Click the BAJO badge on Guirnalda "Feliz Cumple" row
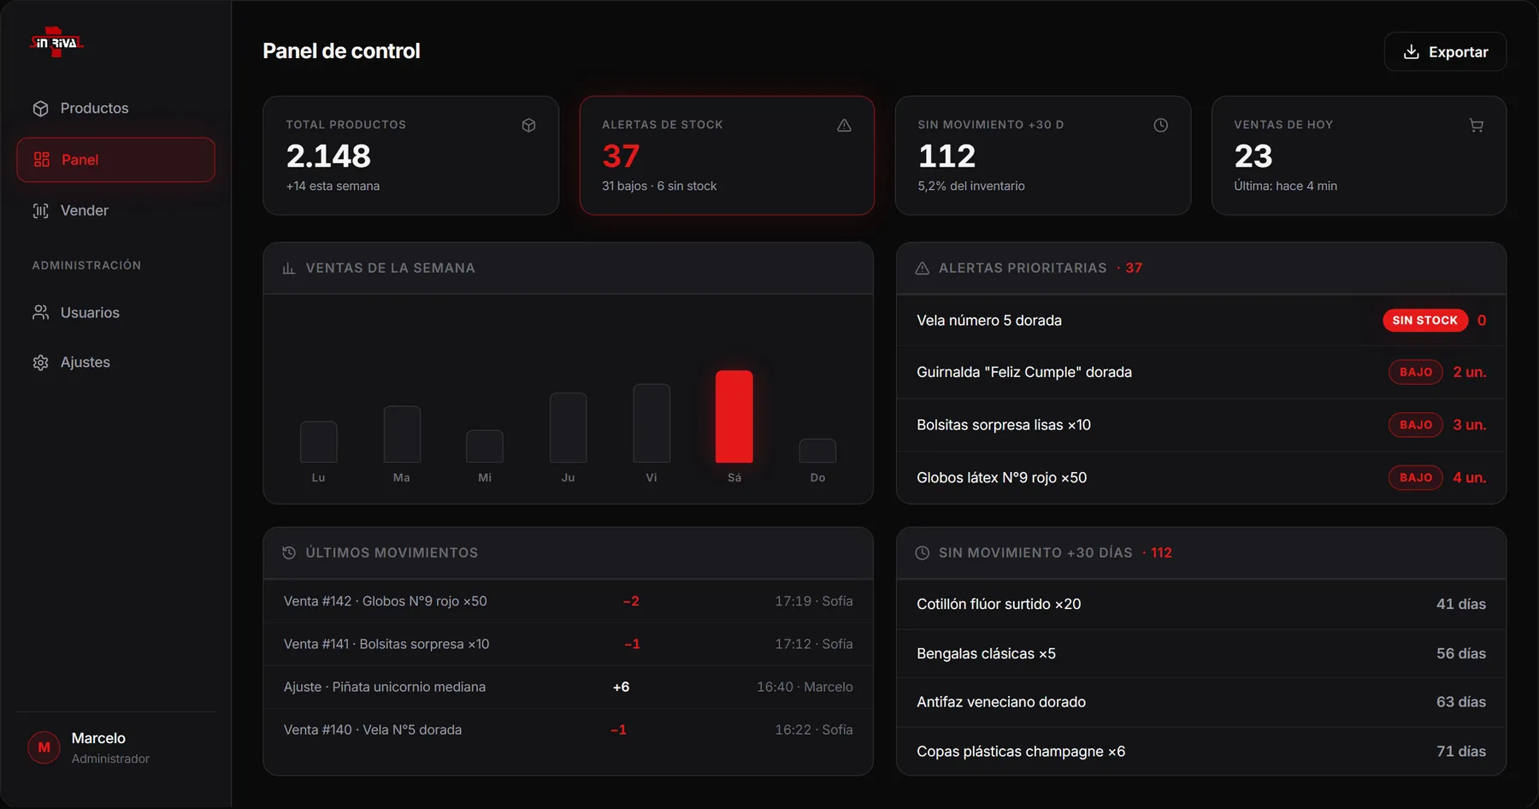This screenshot has width=1539, height=809. pyautogui.click(x=1416, y=372)
